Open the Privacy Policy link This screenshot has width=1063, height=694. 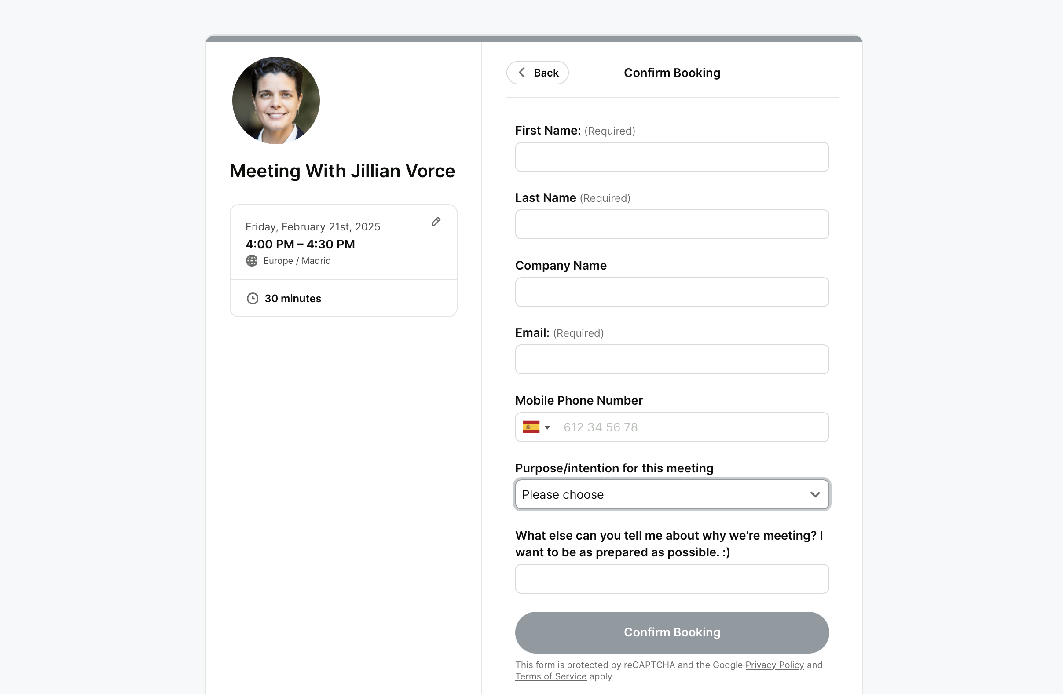click(x=774, y=665)
